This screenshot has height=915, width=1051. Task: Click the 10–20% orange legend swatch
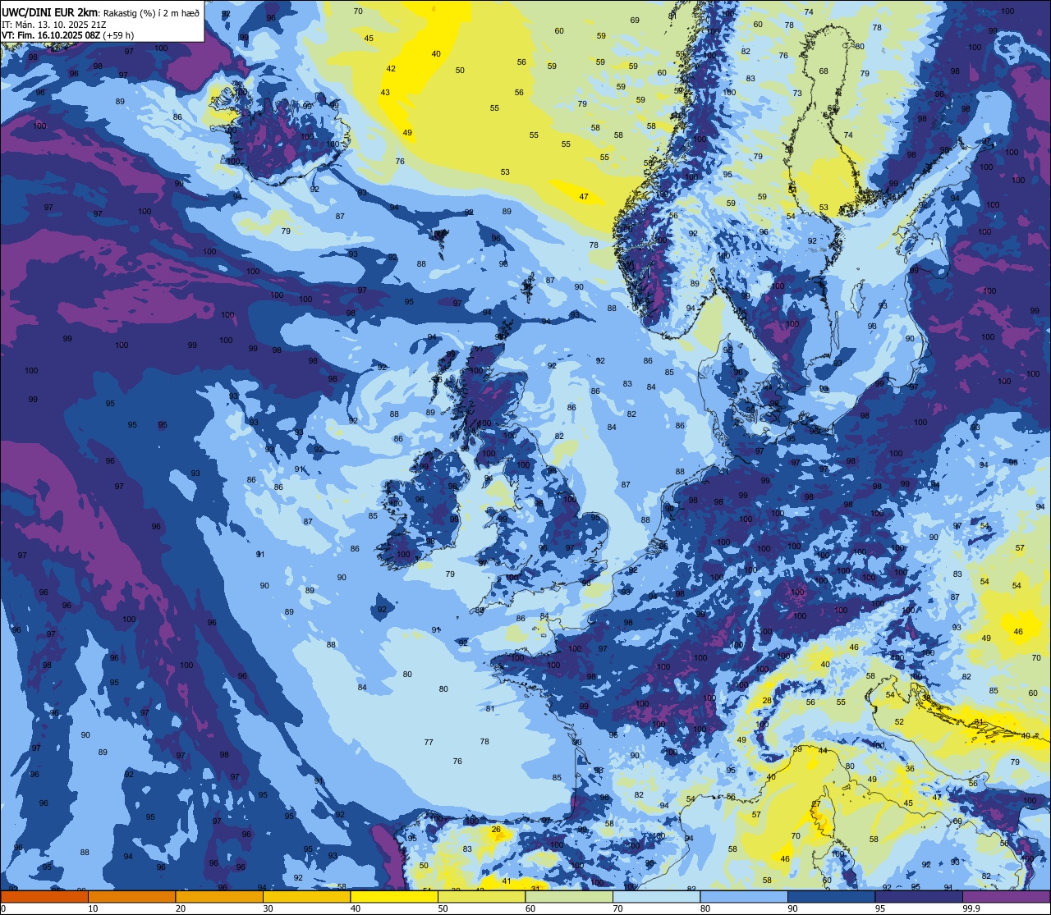131,896
